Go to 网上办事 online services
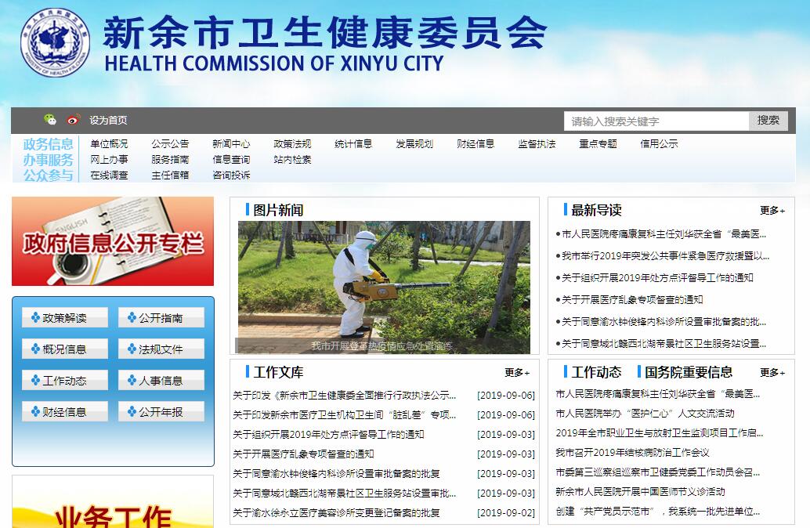 pos(109,160)
